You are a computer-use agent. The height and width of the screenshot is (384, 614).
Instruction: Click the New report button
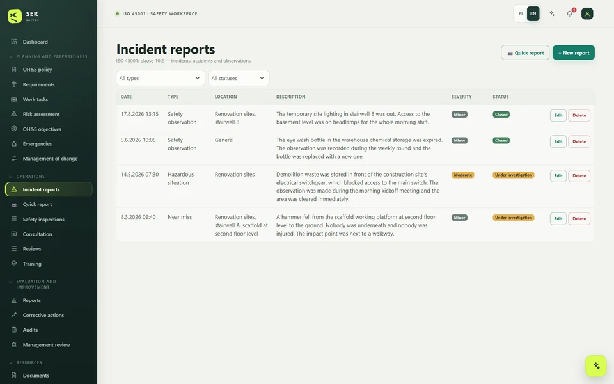click(573, 53)
